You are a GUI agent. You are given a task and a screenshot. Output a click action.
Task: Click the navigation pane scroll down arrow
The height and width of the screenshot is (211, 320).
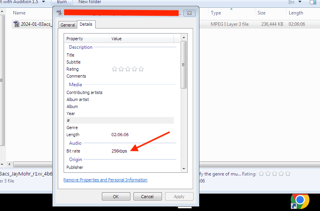(2, 164)
